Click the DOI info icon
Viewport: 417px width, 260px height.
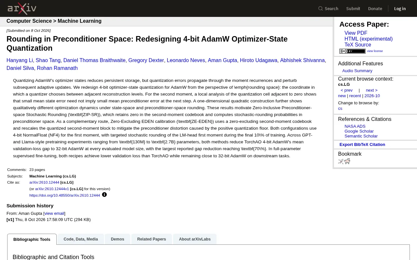point(104,195)
